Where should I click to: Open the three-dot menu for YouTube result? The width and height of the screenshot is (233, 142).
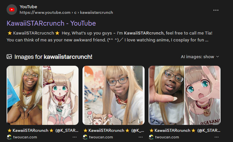point(216,10)
